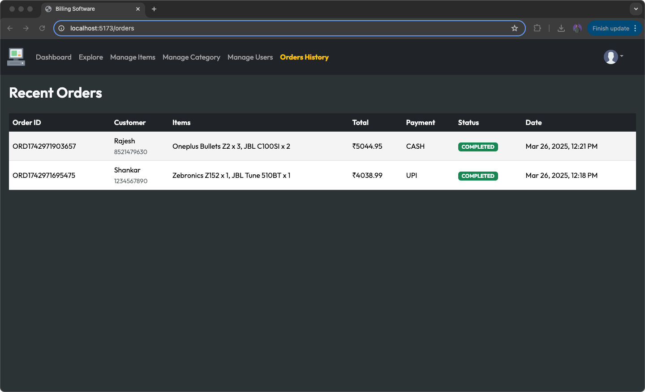Click the Recent Orders heading
Viewport: 645px width, 392px height.
pyautogui.click(x=56, y=93)
